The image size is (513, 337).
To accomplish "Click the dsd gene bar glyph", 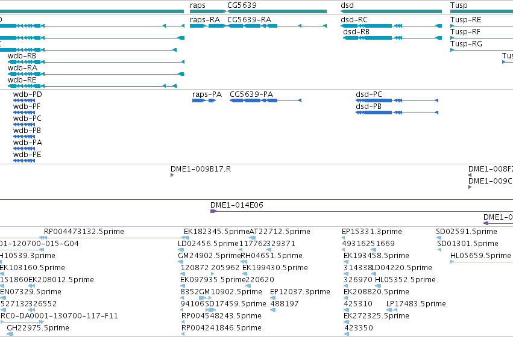I will [391, 11].
